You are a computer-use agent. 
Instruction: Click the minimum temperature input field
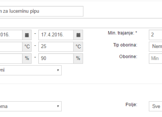(x=11, y=47)
